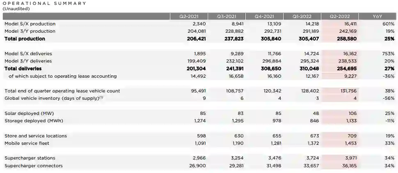Click the Mobile service fleet row label
The width and height of the screenshot is (398, 173).
pos(27,143)
